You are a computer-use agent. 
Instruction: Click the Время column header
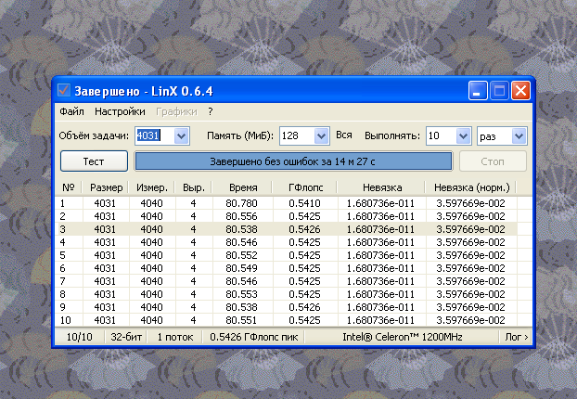242,187
